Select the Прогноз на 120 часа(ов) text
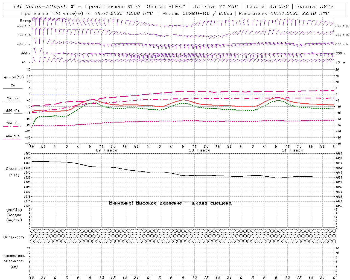The height and width of the screenshot is (280, 350). click(52, 13)
